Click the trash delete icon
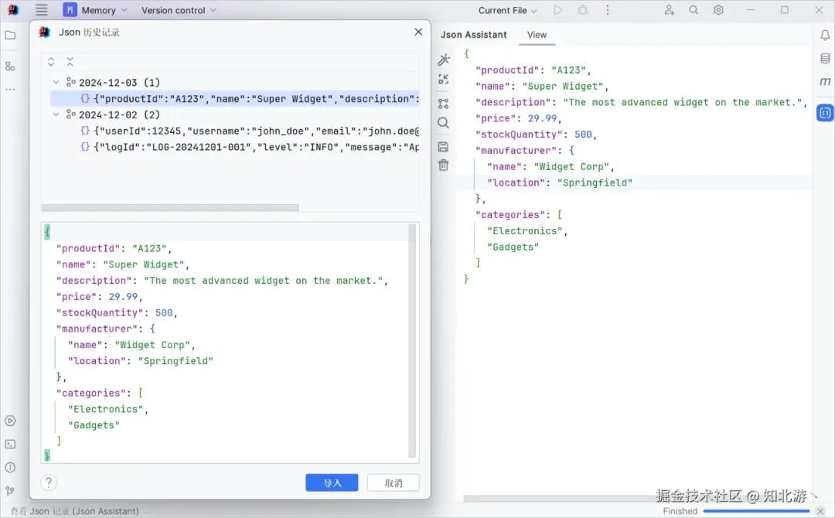Image resolution: width=835 pixels, height=518 pixels. pyautogui.click(x=443, y=165)
